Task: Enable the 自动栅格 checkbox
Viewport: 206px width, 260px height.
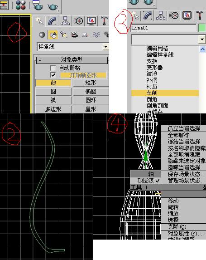Action: (x=53, y=68)
